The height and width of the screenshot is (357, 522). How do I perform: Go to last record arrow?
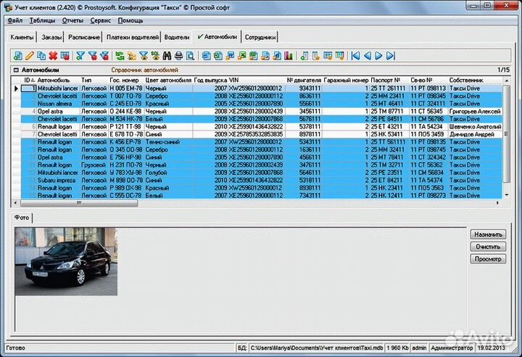coord(391,55)
